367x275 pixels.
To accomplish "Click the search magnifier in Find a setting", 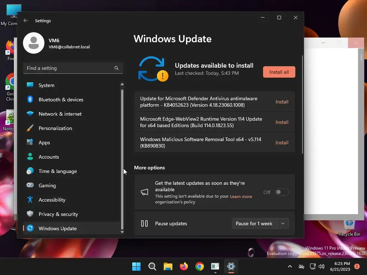I will pyautogui.click(x=116, y=68).
